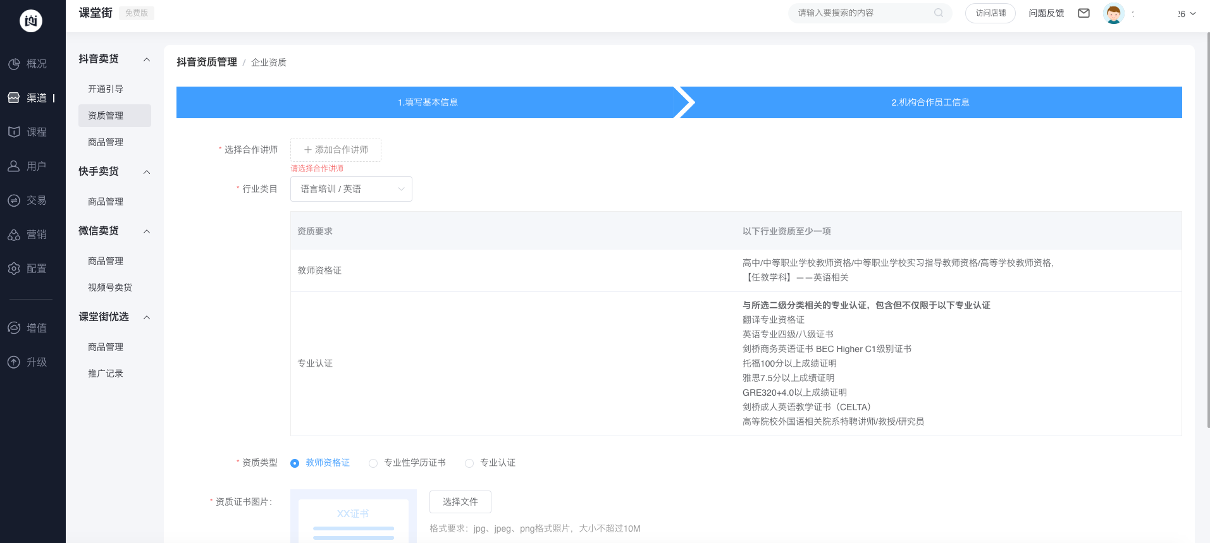
Task: Click 访问店铺 button
Action: click(991, 13)
